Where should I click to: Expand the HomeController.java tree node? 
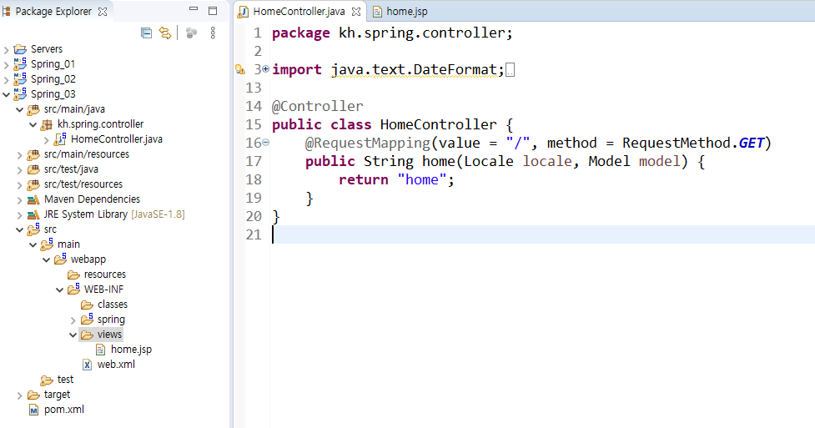47,140
